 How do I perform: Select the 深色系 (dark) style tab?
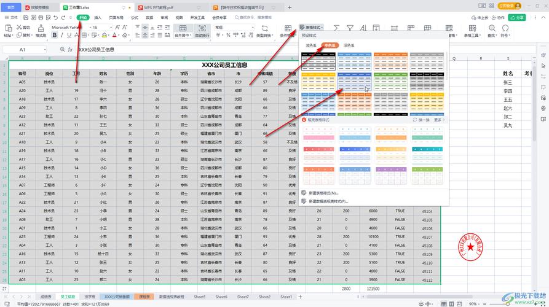click(349, 45)
